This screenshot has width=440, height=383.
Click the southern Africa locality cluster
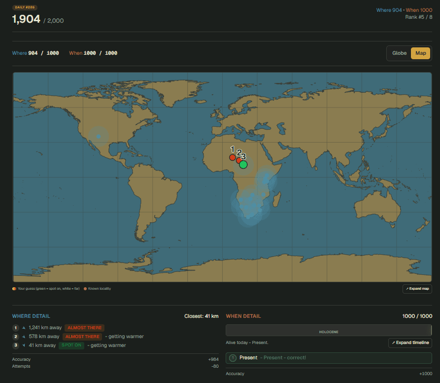tap(250, 206)
